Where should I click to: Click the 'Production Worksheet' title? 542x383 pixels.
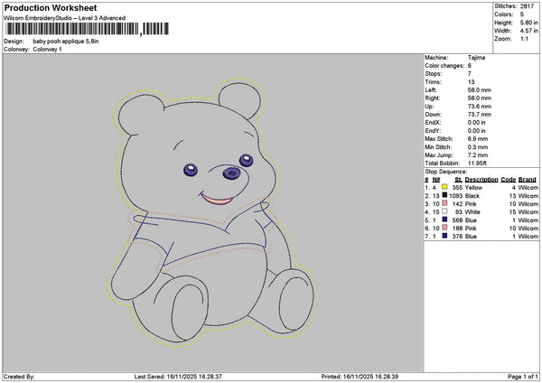coord(51,7)
